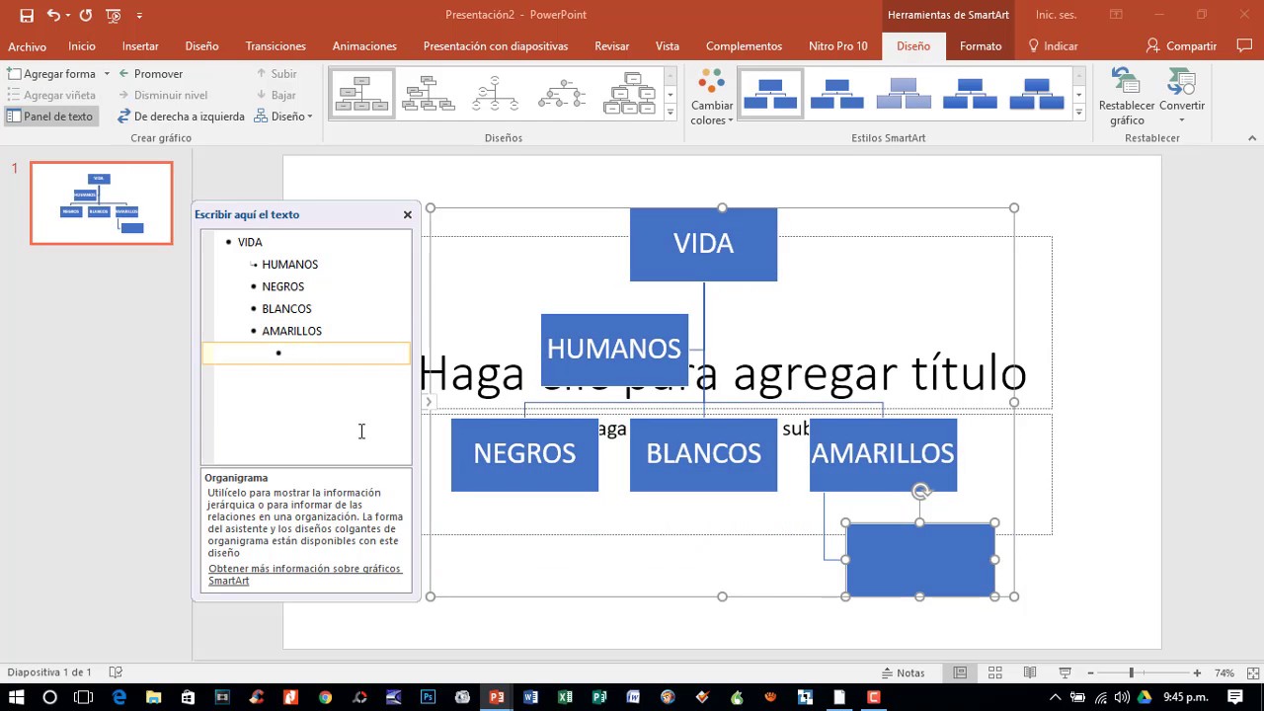Switch to the Formato tab
This screenshot has height=711, width=1264.
point(981,45)
